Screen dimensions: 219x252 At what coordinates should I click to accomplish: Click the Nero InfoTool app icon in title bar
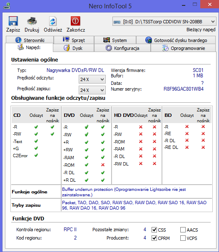click(x=7, y=6)
